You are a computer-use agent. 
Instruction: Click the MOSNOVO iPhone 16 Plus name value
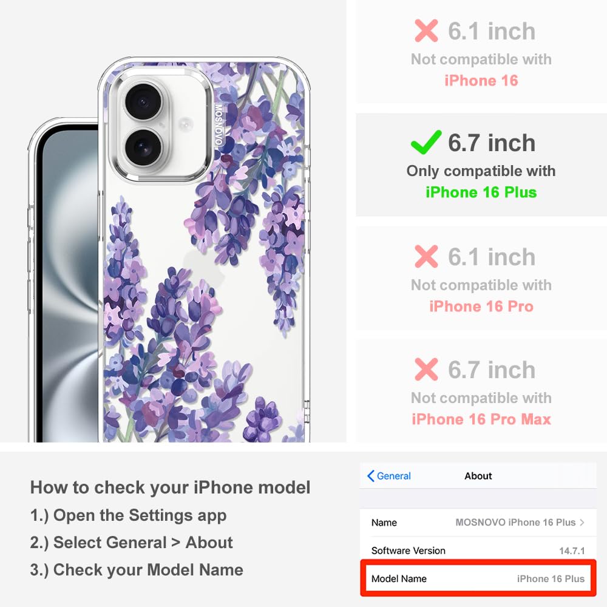coord(515,522)
